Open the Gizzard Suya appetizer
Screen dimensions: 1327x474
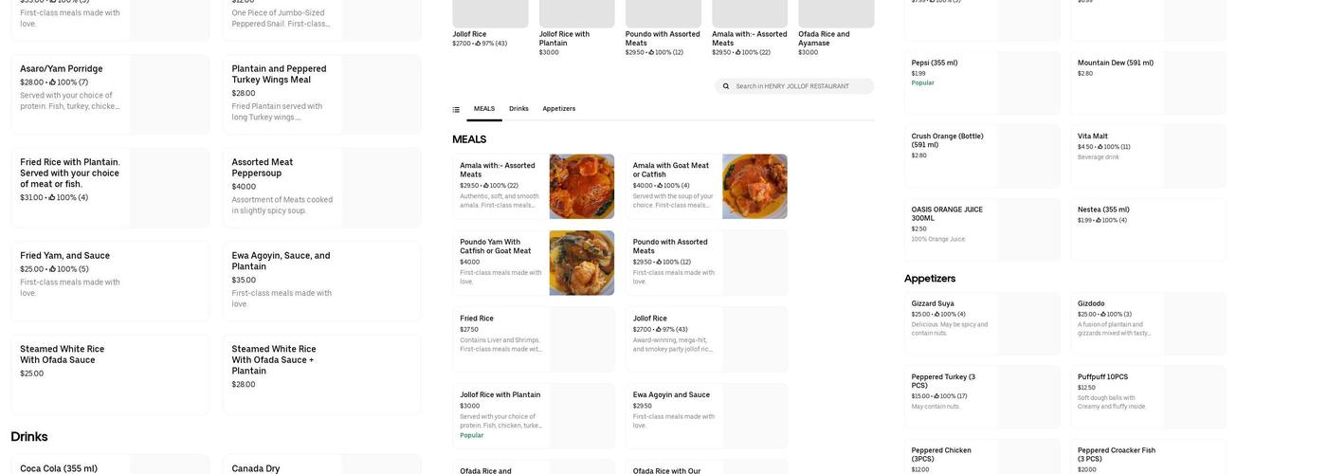[x=981, y=323]
